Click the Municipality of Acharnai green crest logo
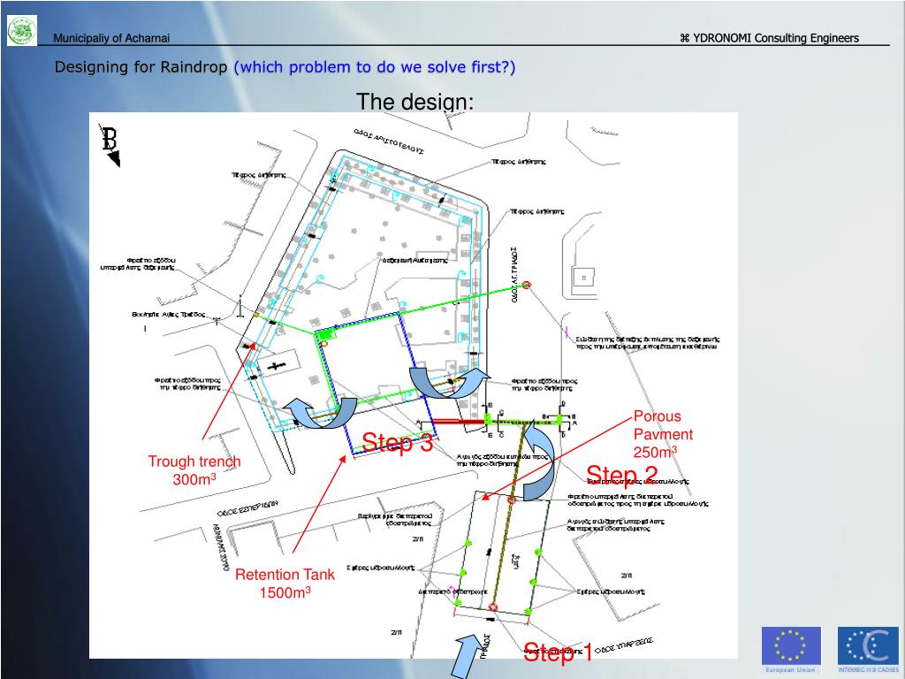This screenshot has height=679, width=905. [22, 30]
